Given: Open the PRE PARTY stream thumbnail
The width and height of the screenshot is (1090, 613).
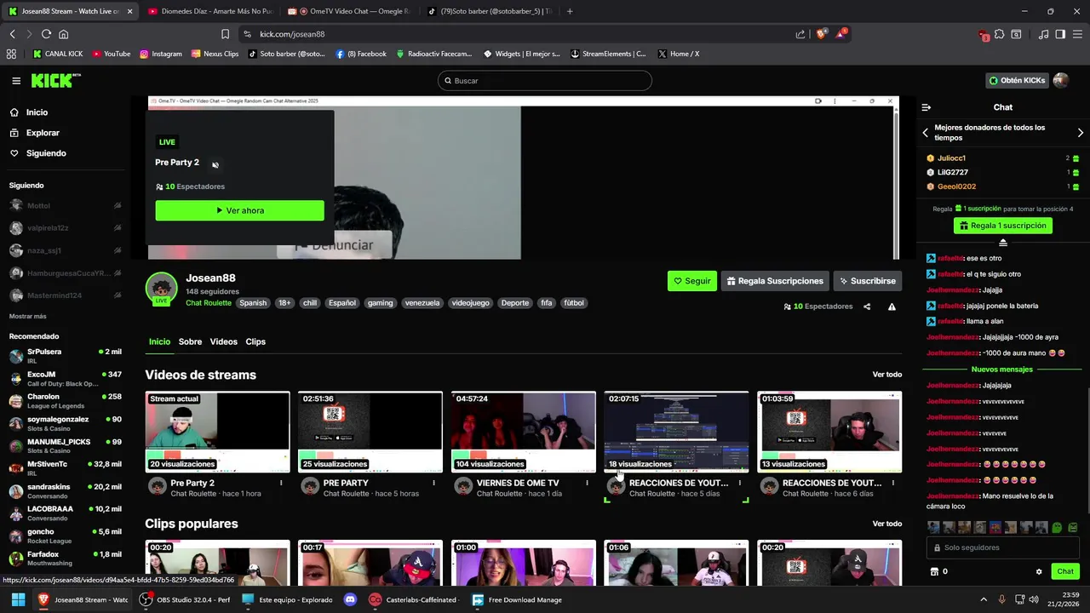Looking at the screenshot, I should (370, 432).
